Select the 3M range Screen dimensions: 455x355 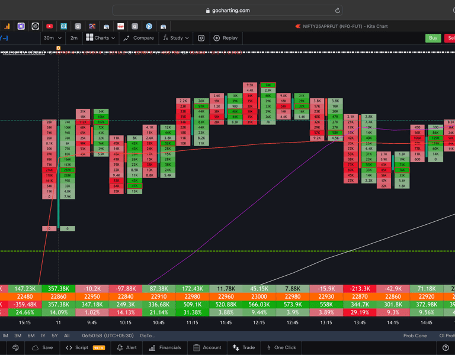pyautogui.click(x=18, y=336)
